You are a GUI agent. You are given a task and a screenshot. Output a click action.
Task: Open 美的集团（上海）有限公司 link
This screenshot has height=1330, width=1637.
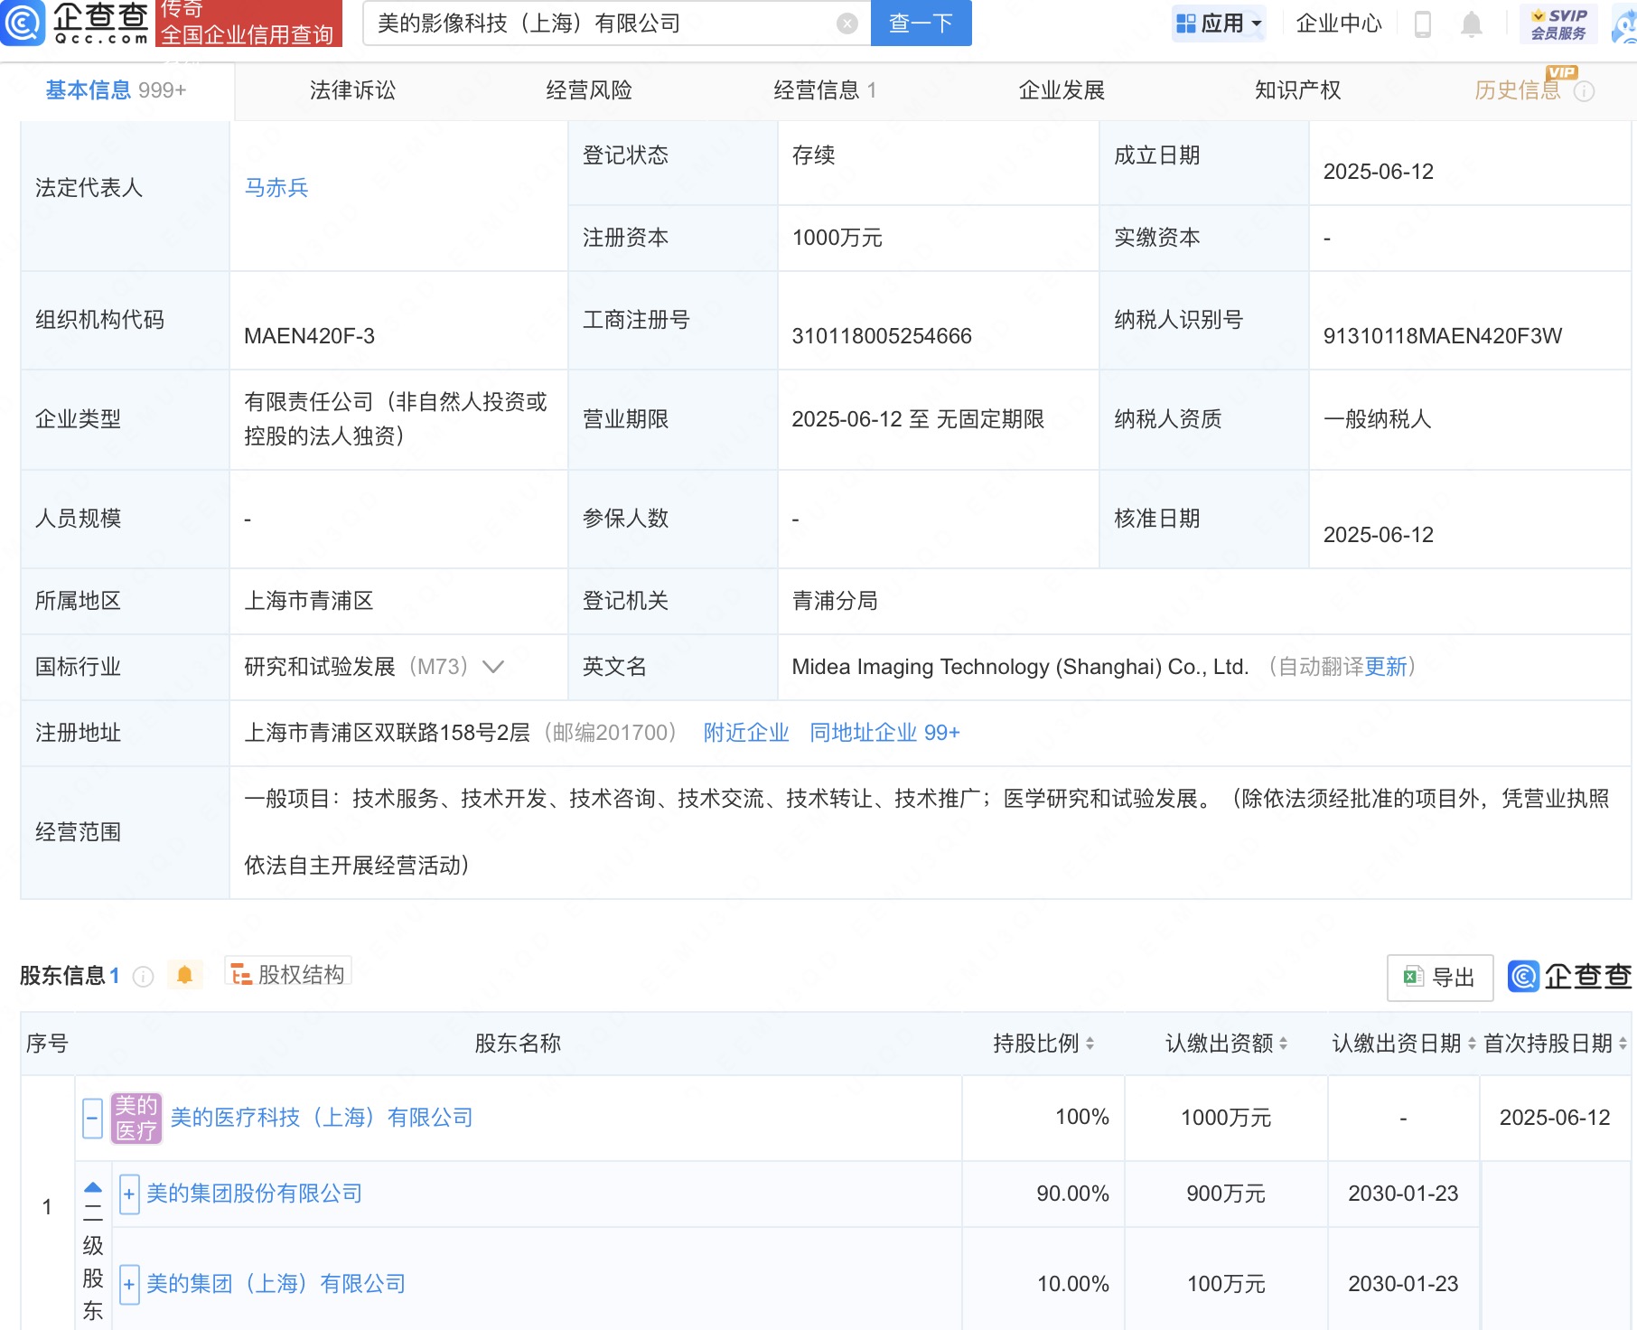pos(276,1285)
